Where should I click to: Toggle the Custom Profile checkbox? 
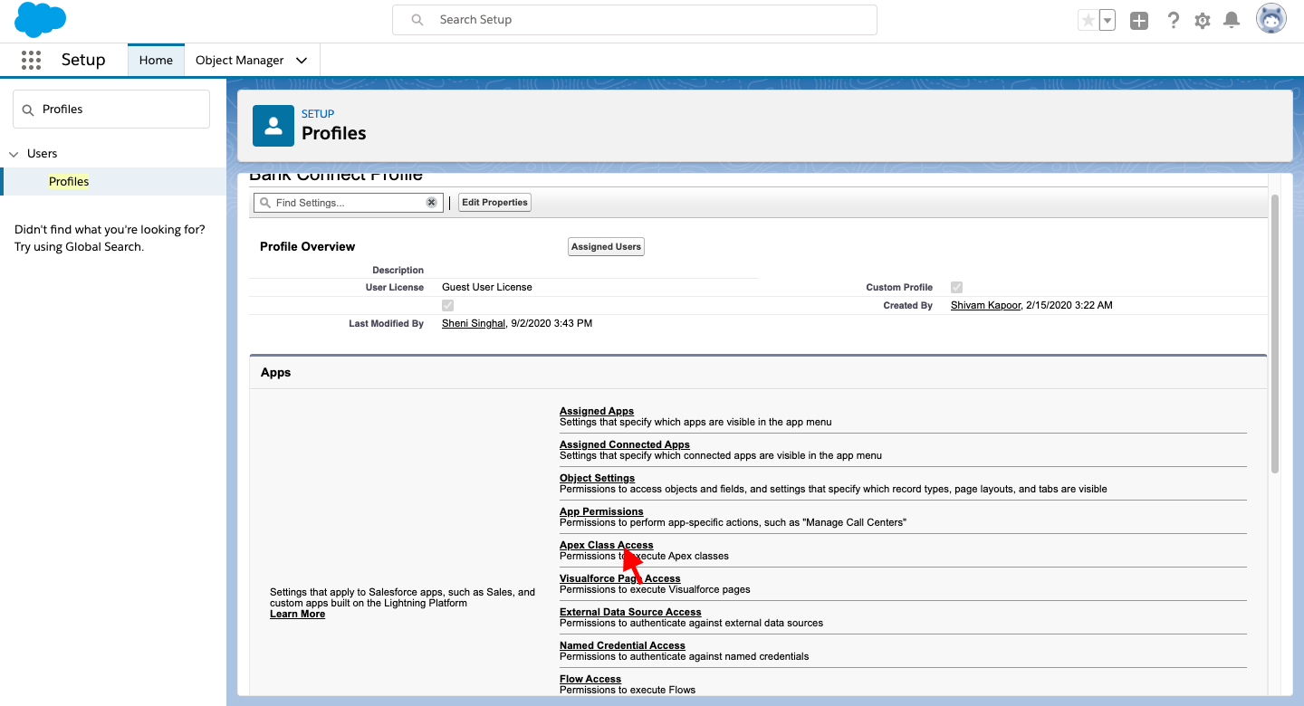click(956, 287)
